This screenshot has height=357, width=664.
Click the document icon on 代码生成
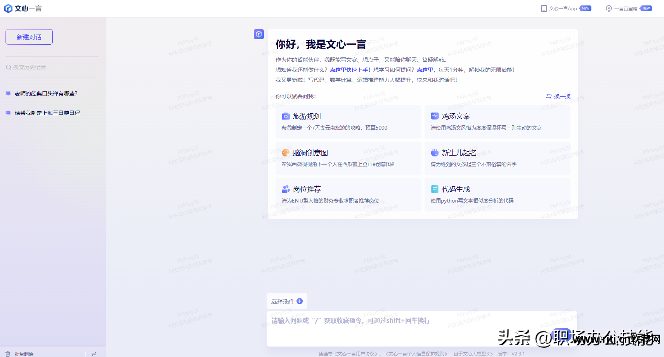pyautogui.click(x=435, y=189)
